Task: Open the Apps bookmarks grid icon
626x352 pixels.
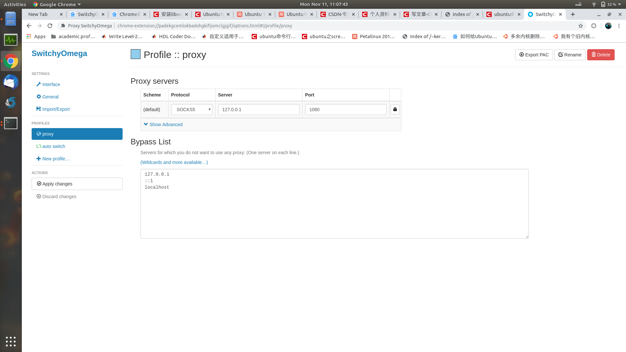Action: [29, 37]
